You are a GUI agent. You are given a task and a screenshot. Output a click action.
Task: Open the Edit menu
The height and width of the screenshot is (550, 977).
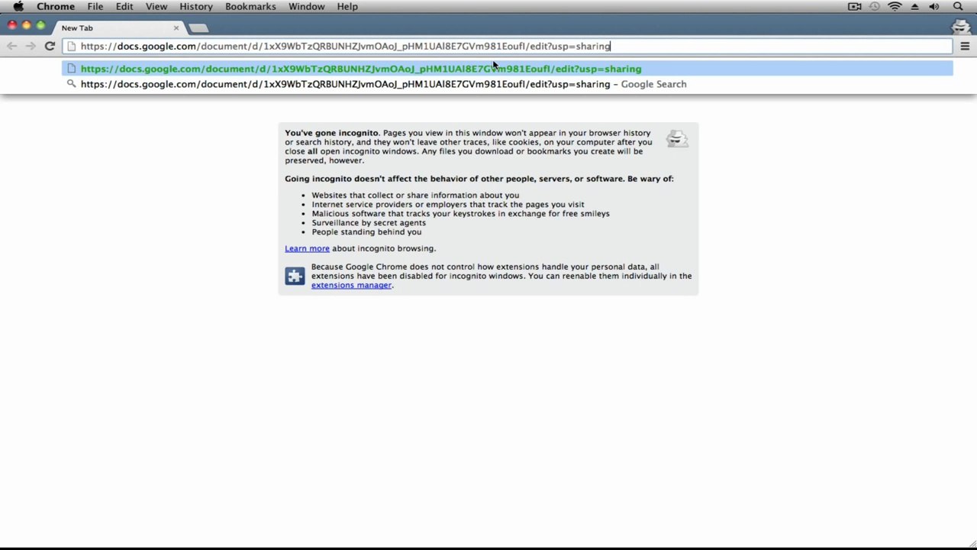pyautogui.click(x=124, y=7)
